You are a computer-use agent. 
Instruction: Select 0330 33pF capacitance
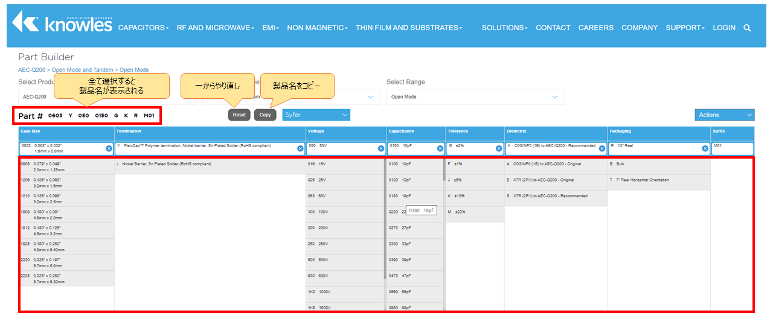(414, 247)
